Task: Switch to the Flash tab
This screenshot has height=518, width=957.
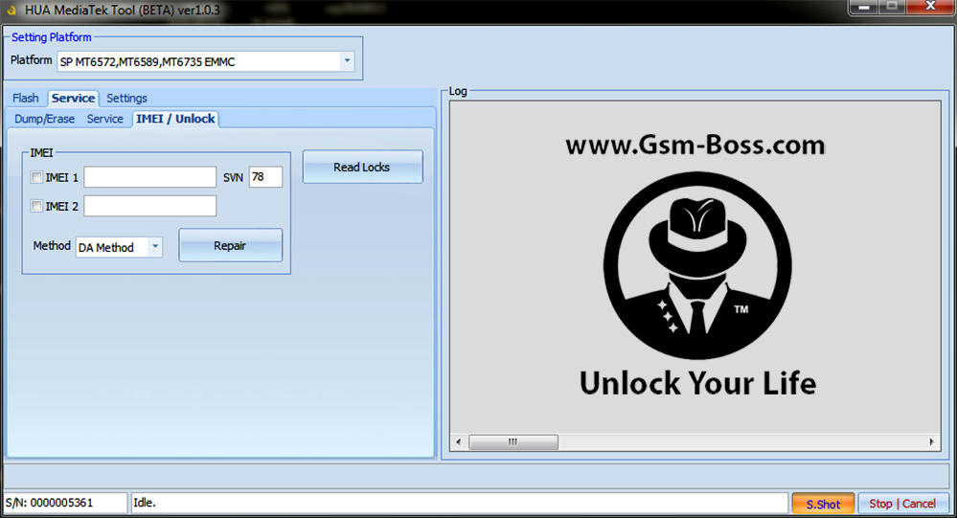Action: pyautogui.click(x=26, y=98)
